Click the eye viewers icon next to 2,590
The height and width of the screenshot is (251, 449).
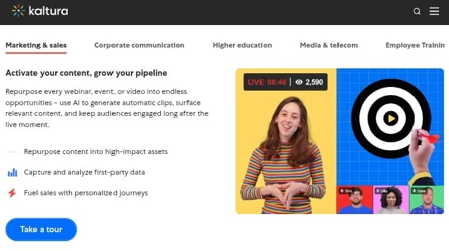coord(299,82)
